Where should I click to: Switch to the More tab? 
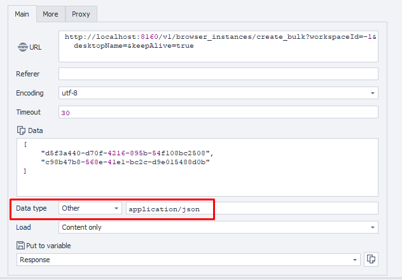click(x=50, y=13)
